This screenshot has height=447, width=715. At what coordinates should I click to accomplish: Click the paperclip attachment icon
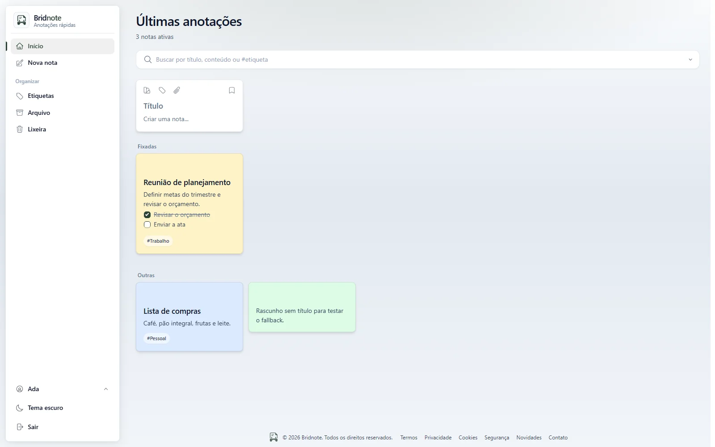pos(177,90)
